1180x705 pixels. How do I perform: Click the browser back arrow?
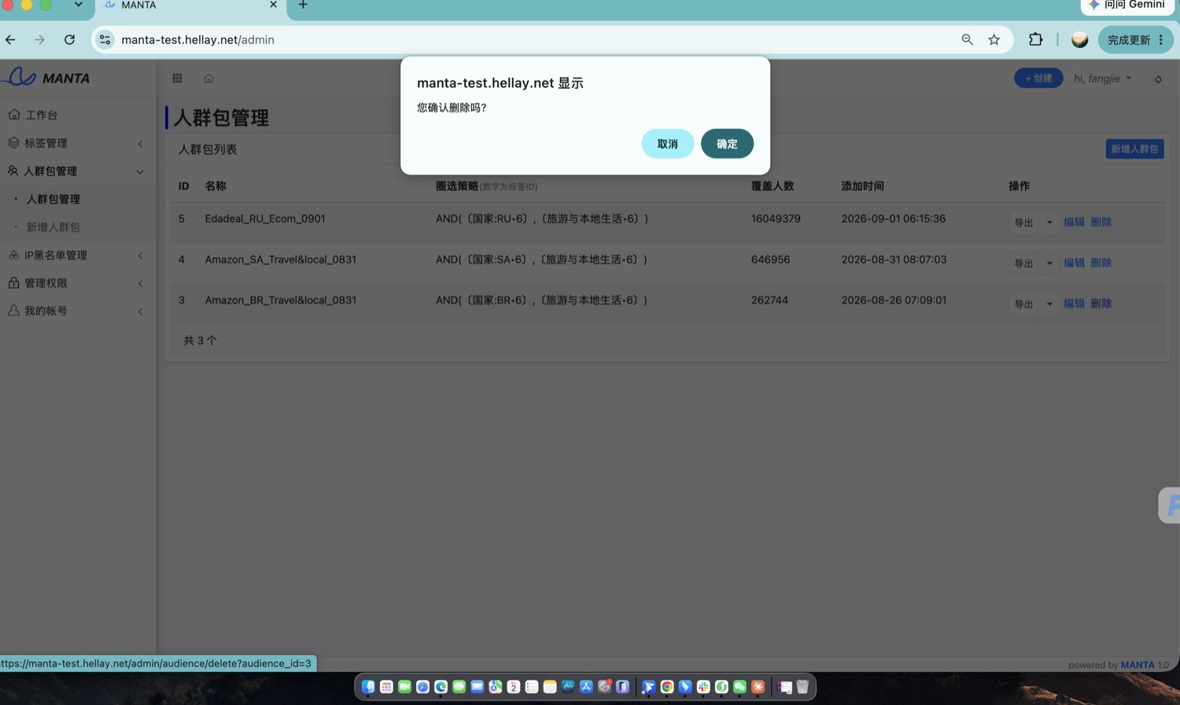(11, 39)
